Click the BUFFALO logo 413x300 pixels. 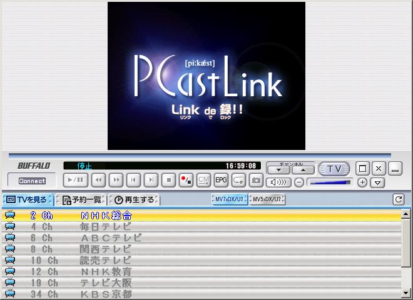pos(34,166)
